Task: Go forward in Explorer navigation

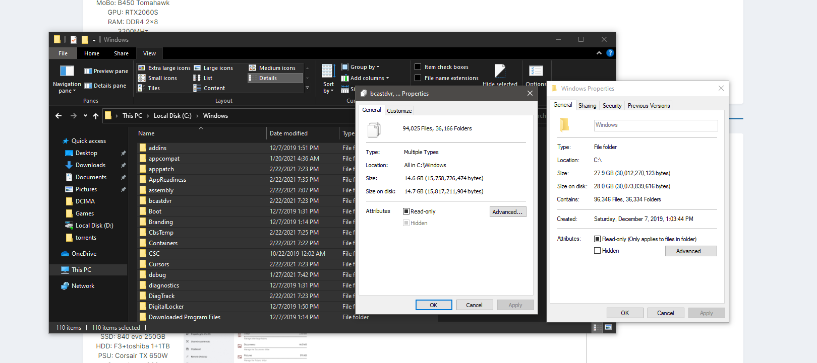Action: [x=74, y=116]
